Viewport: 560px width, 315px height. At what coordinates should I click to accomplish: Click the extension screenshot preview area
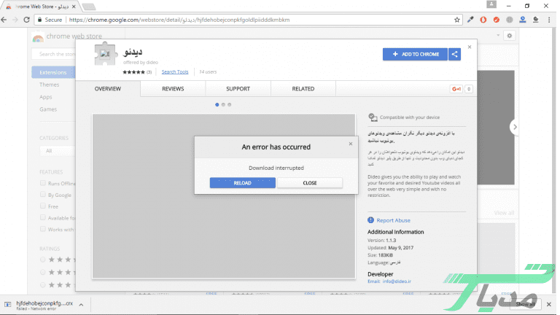click(x=224, y=196)
